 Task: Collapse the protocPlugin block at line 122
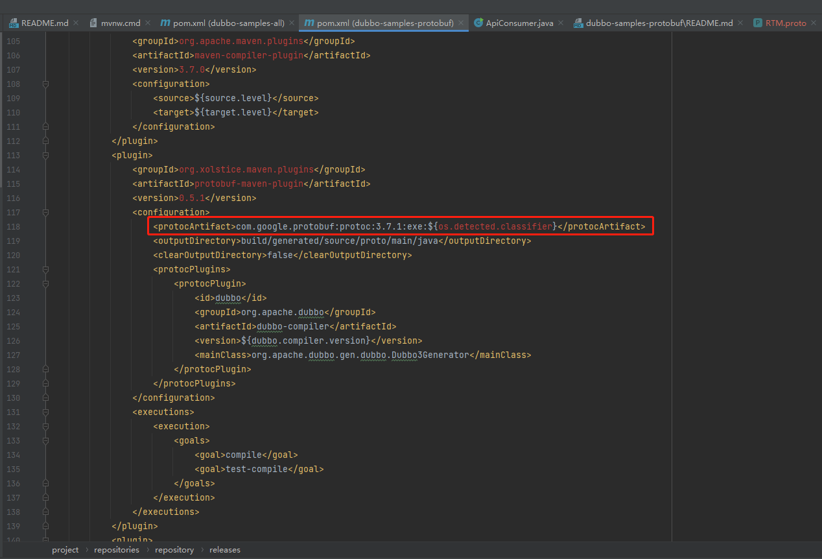45,283
